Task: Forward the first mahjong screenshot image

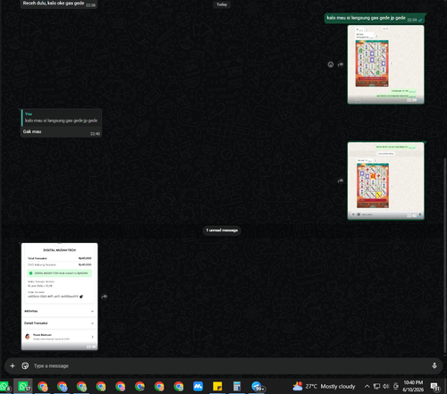Action: pos(341,64)
